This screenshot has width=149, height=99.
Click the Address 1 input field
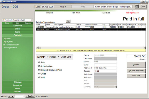(105, 68)
